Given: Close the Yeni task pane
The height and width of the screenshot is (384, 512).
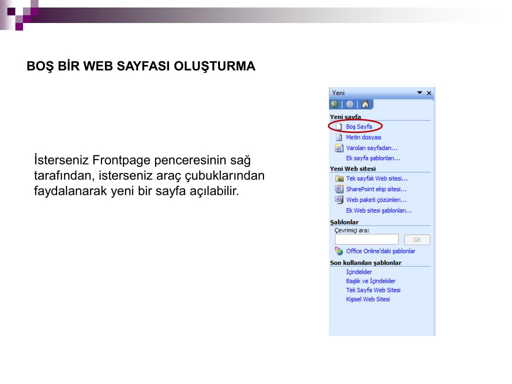Looking at the screenshot, I should tap(429, 93).
